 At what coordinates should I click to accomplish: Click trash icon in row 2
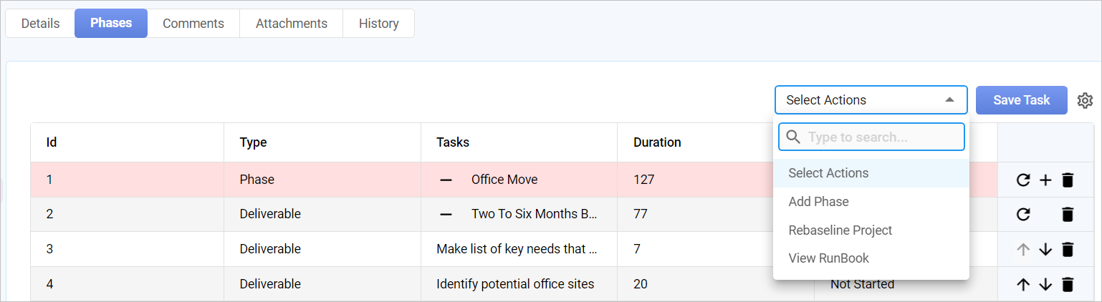(1068, 214)
